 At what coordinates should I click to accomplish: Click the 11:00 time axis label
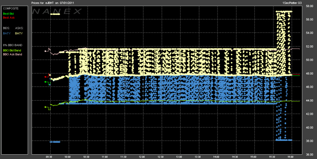point(105,156)
